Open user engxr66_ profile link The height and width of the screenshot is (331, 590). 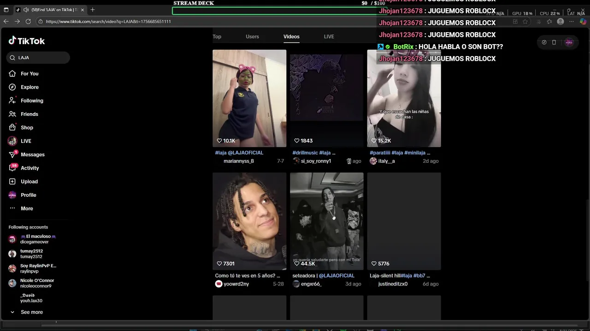pyautogui.click(x=311, y=284)
